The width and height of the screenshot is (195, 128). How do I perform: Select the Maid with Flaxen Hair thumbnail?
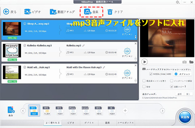pos(12,72)
